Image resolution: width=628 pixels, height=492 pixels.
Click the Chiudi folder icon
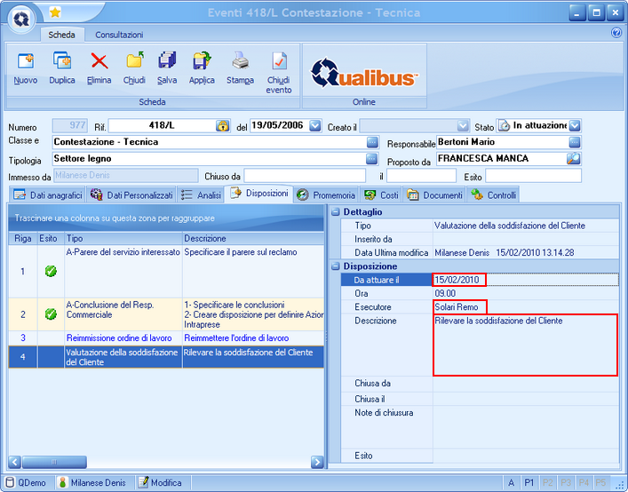(x=134, y=62)
